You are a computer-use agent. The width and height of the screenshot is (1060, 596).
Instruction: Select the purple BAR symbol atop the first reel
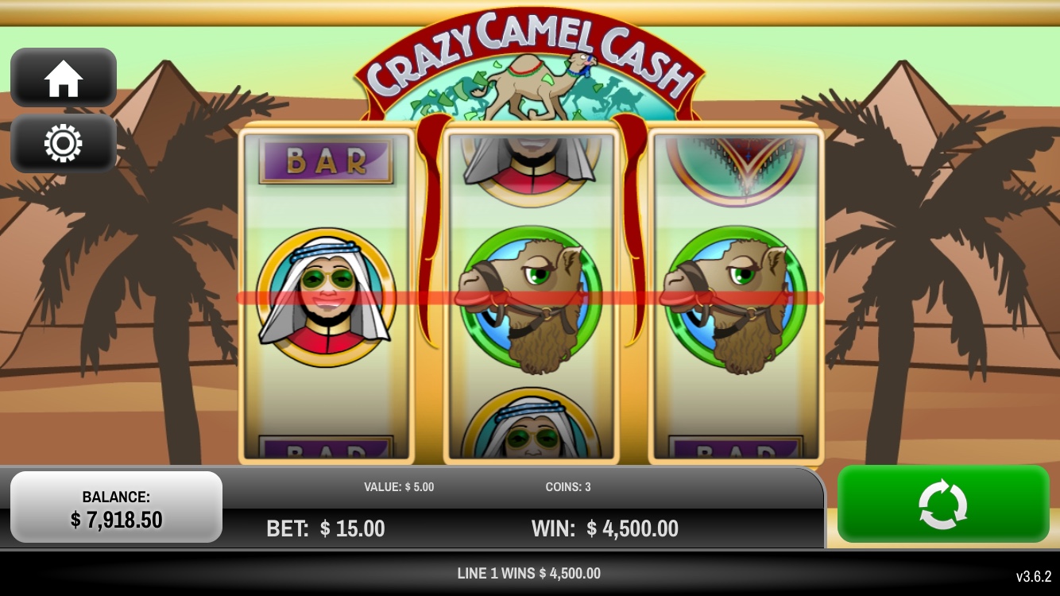coord(326,161)
